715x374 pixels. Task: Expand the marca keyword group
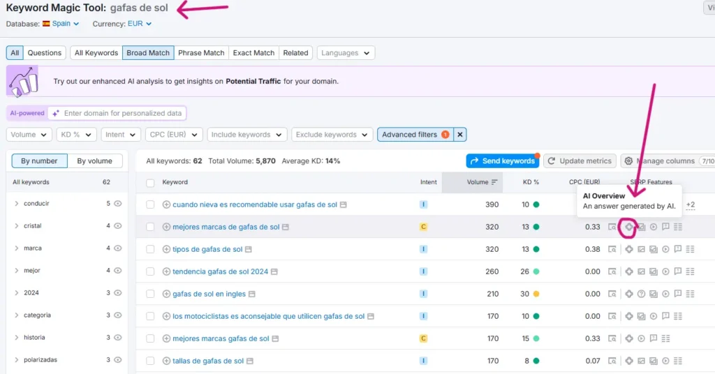pos(17,248)
